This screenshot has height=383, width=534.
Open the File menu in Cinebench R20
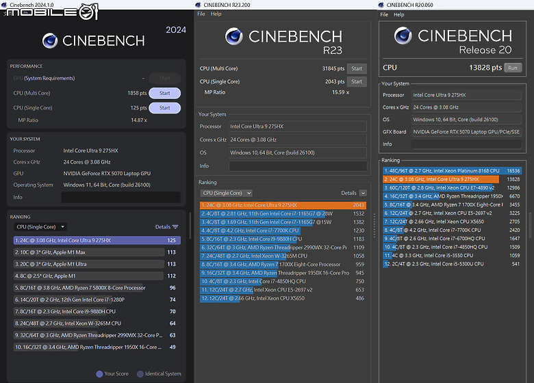[x=384, y=14]
